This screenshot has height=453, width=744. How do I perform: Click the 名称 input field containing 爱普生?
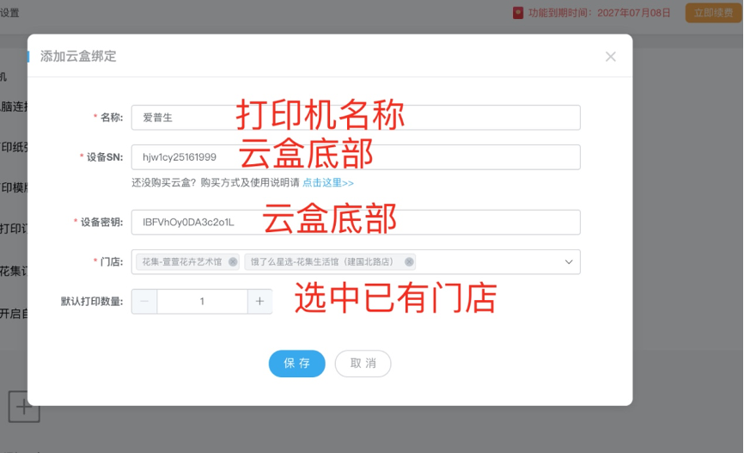356,117
